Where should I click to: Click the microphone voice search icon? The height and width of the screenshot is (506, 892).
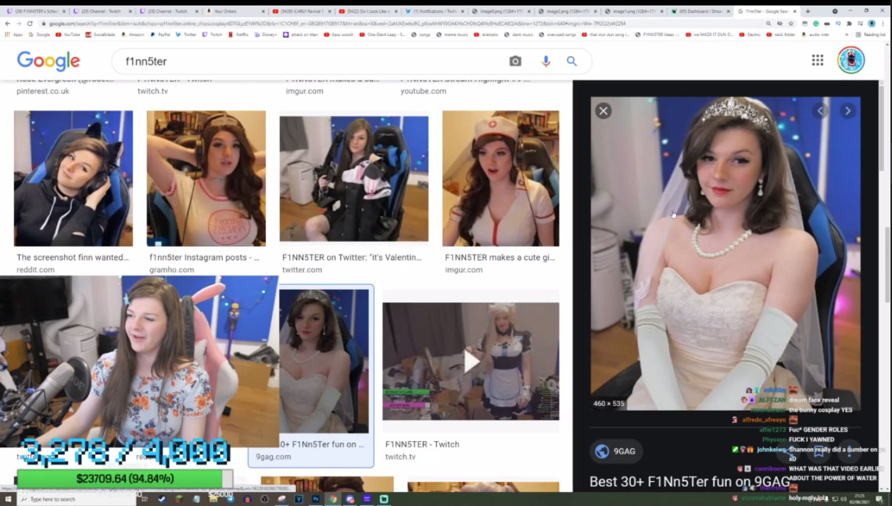coord(546,62)
